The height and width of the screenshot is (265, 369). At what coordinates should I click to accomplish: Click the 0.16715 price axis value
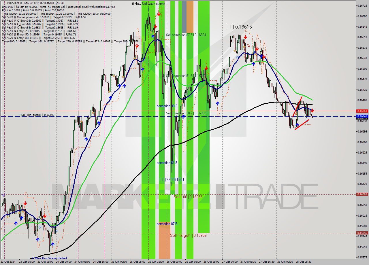point(362,6)
